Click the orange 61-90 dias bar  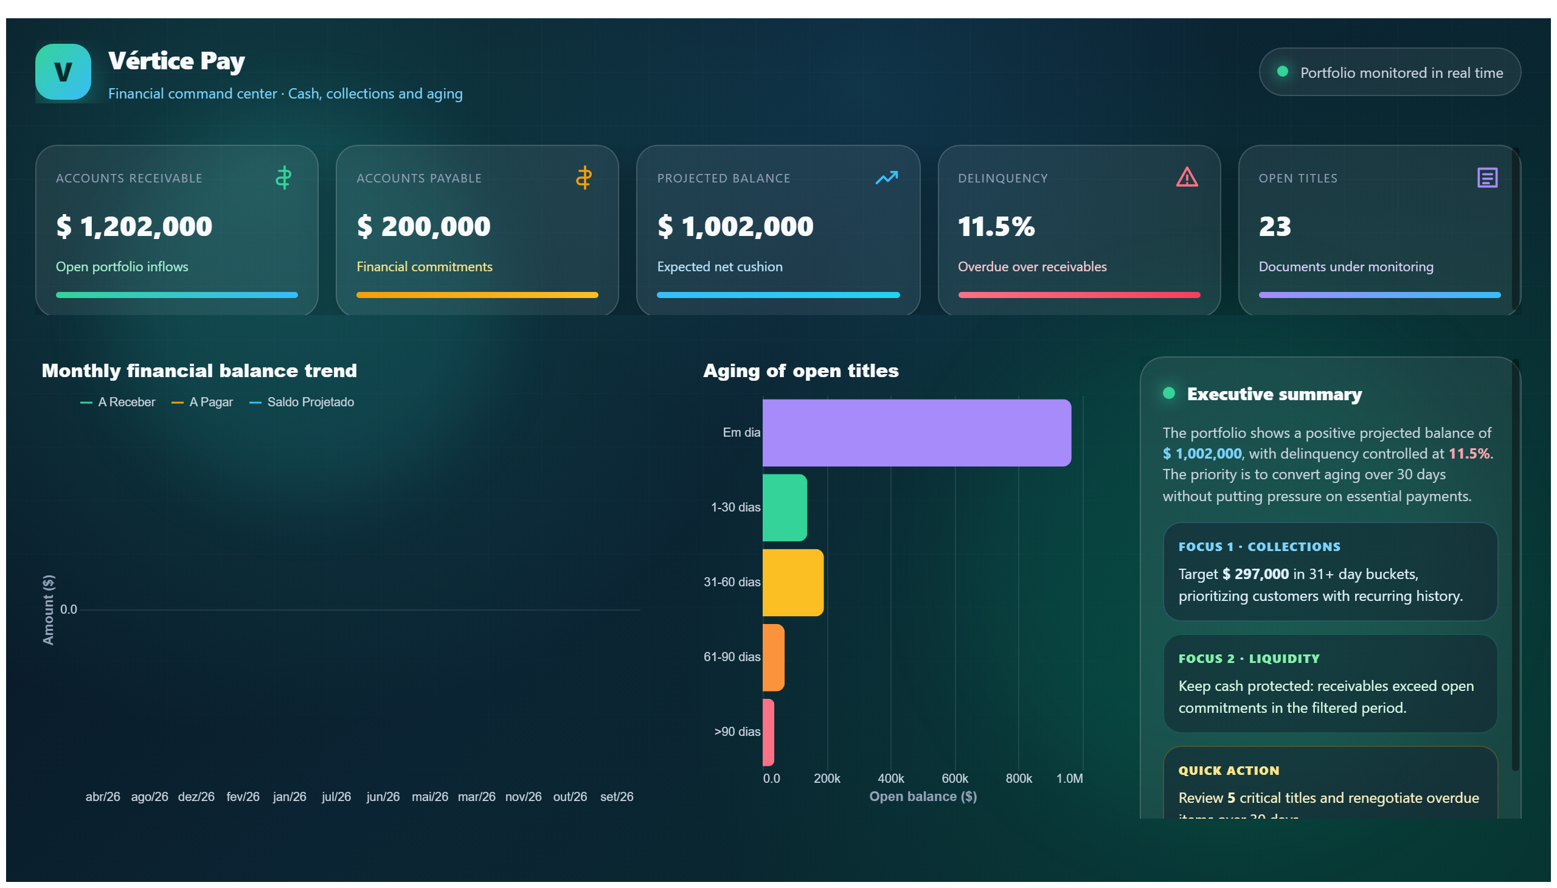(x=773, y=657)
